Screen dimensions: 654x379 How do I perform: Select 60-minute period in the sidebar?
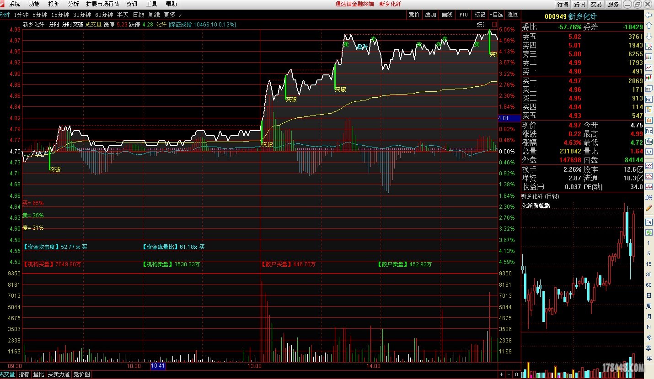click(649, 285)
